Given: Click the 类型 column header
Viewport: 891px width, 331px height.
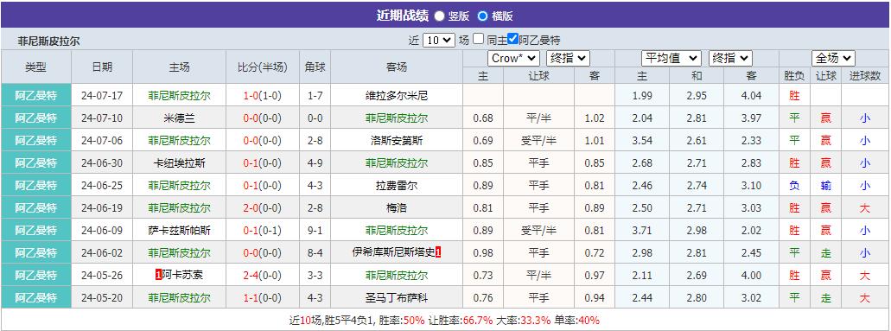Looking at the screenshot, I should [x=35, y=67].
